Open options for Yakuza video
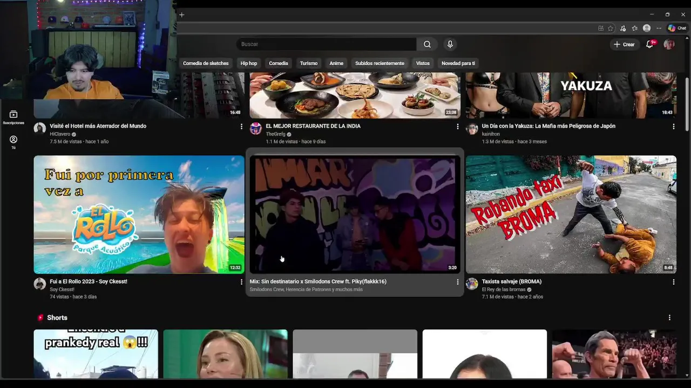The image size is (691, 388). 673,126
